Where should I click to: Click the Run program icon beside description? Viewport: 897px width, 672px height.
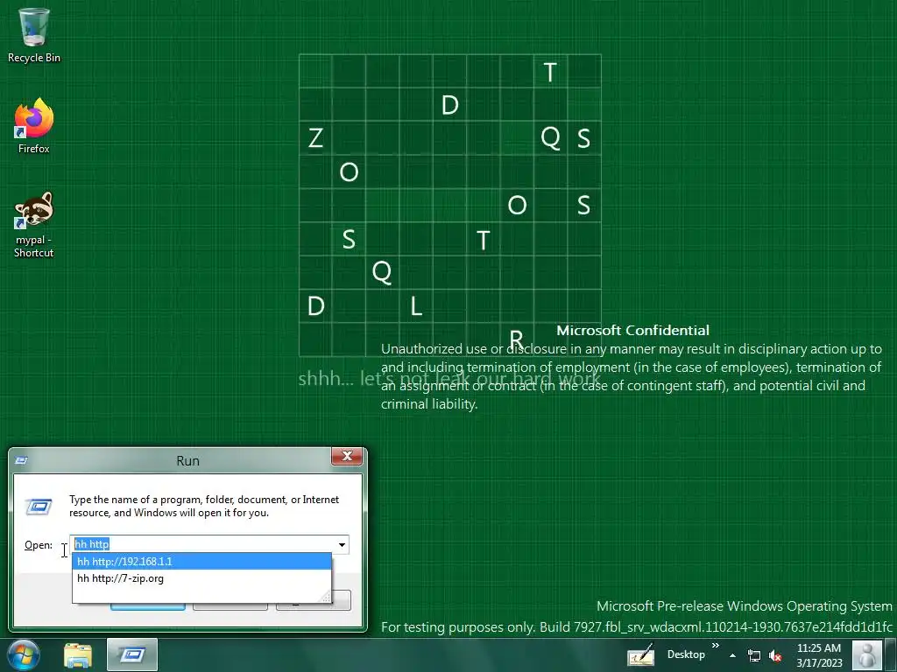tap(39, 507)
